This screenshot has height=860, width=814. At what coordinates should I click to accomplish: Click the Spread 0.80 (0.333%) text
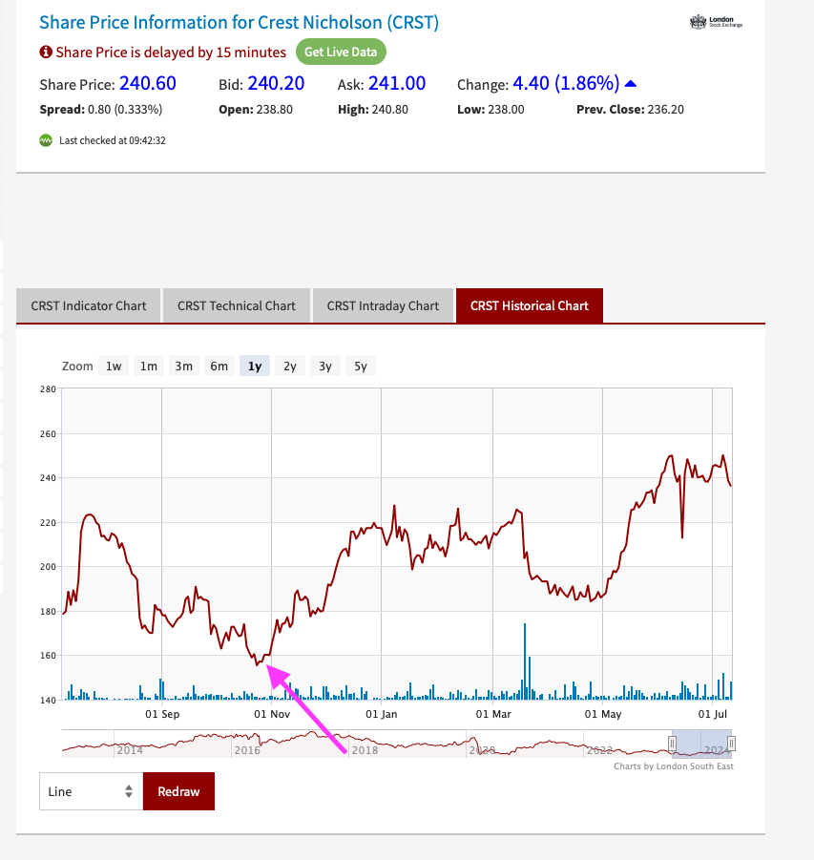pyautogui.click(x=101, y=110)
